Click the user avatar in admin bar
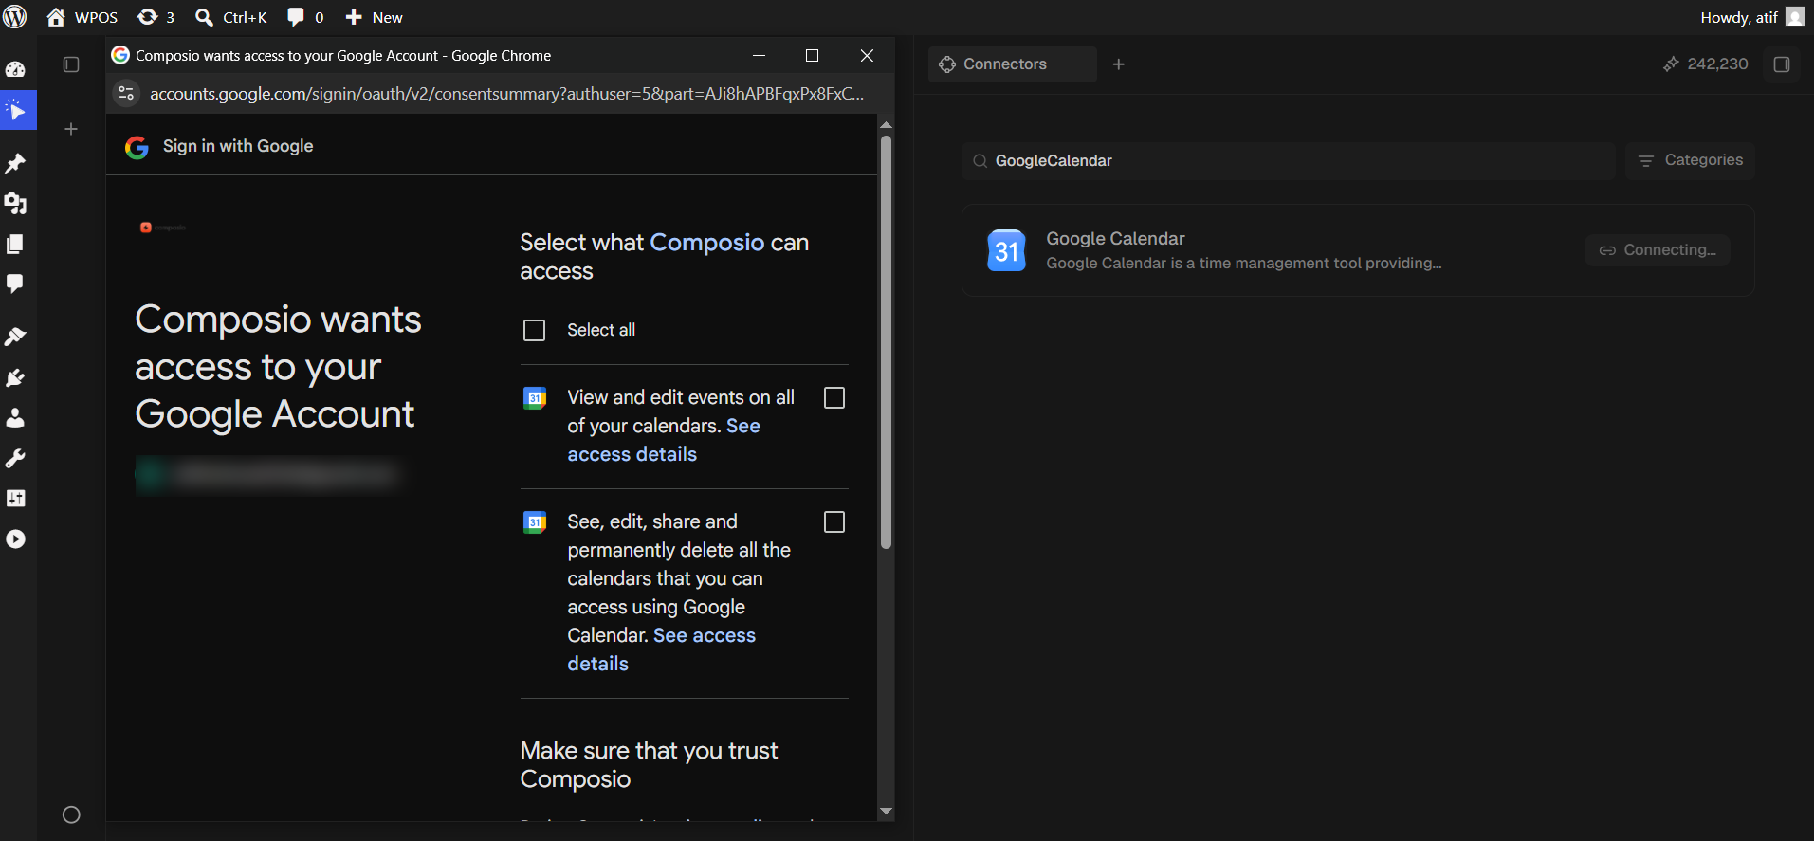Screen dimensions: 1814x841 (1795, 17)
